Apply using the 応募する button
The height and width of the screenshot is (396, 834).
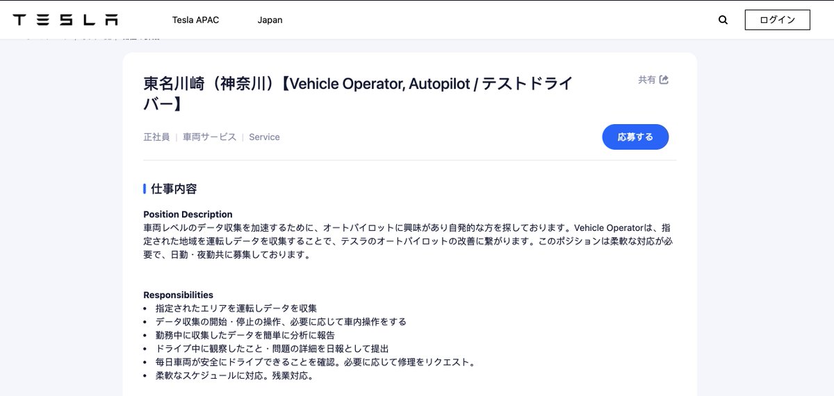click(635, 137)
